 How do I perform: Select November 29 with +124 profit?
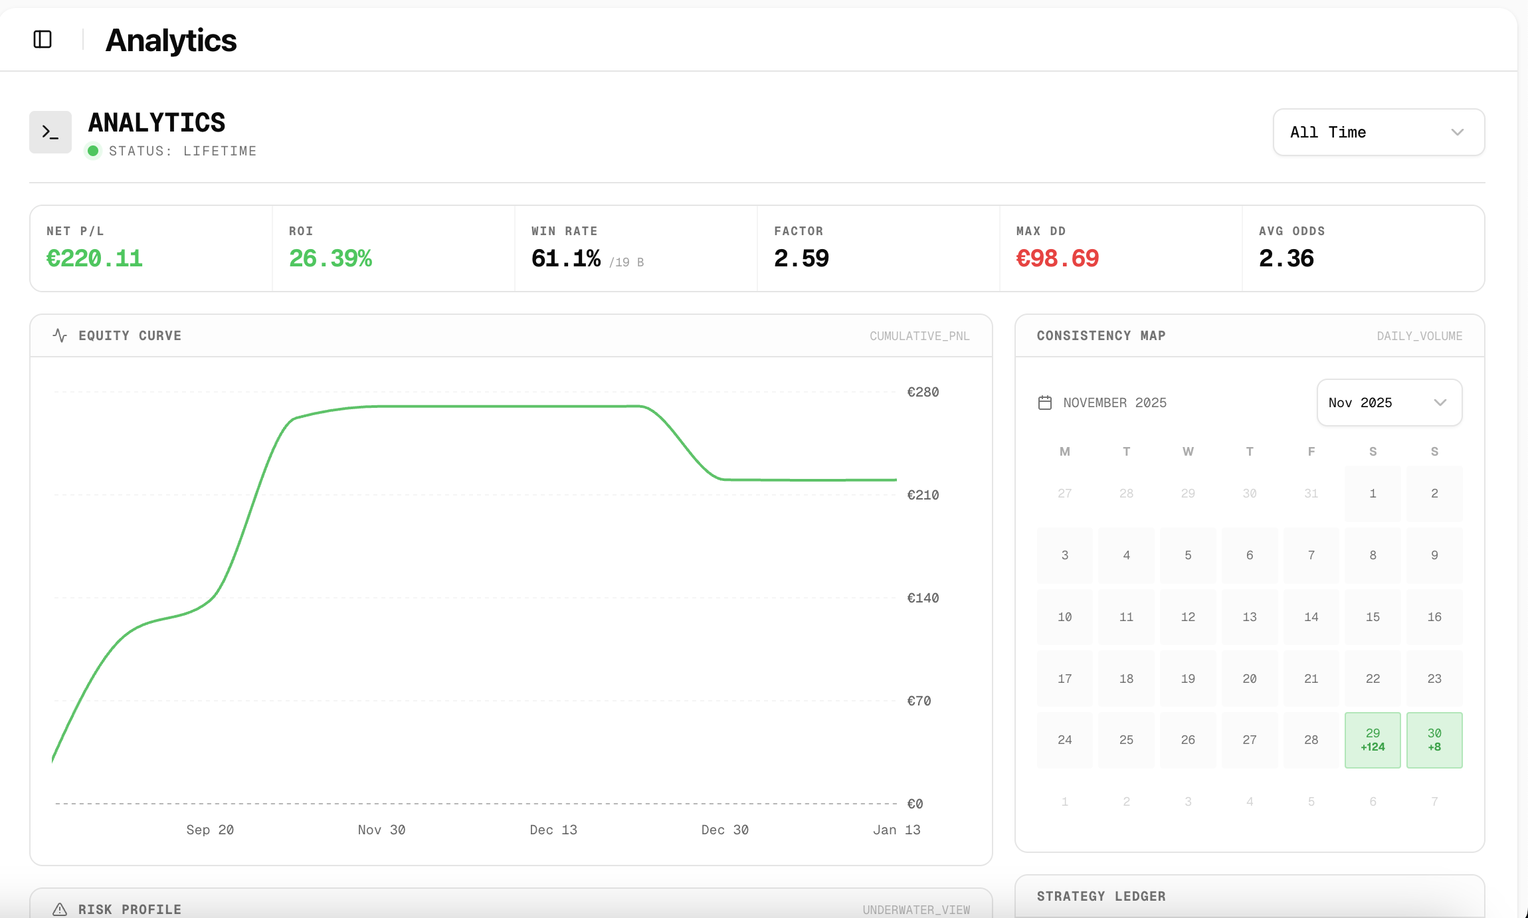point(1373,740)
